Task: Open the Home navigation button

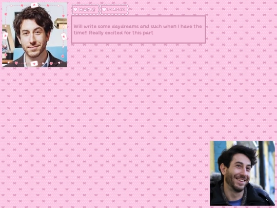Action: point(85,10)
